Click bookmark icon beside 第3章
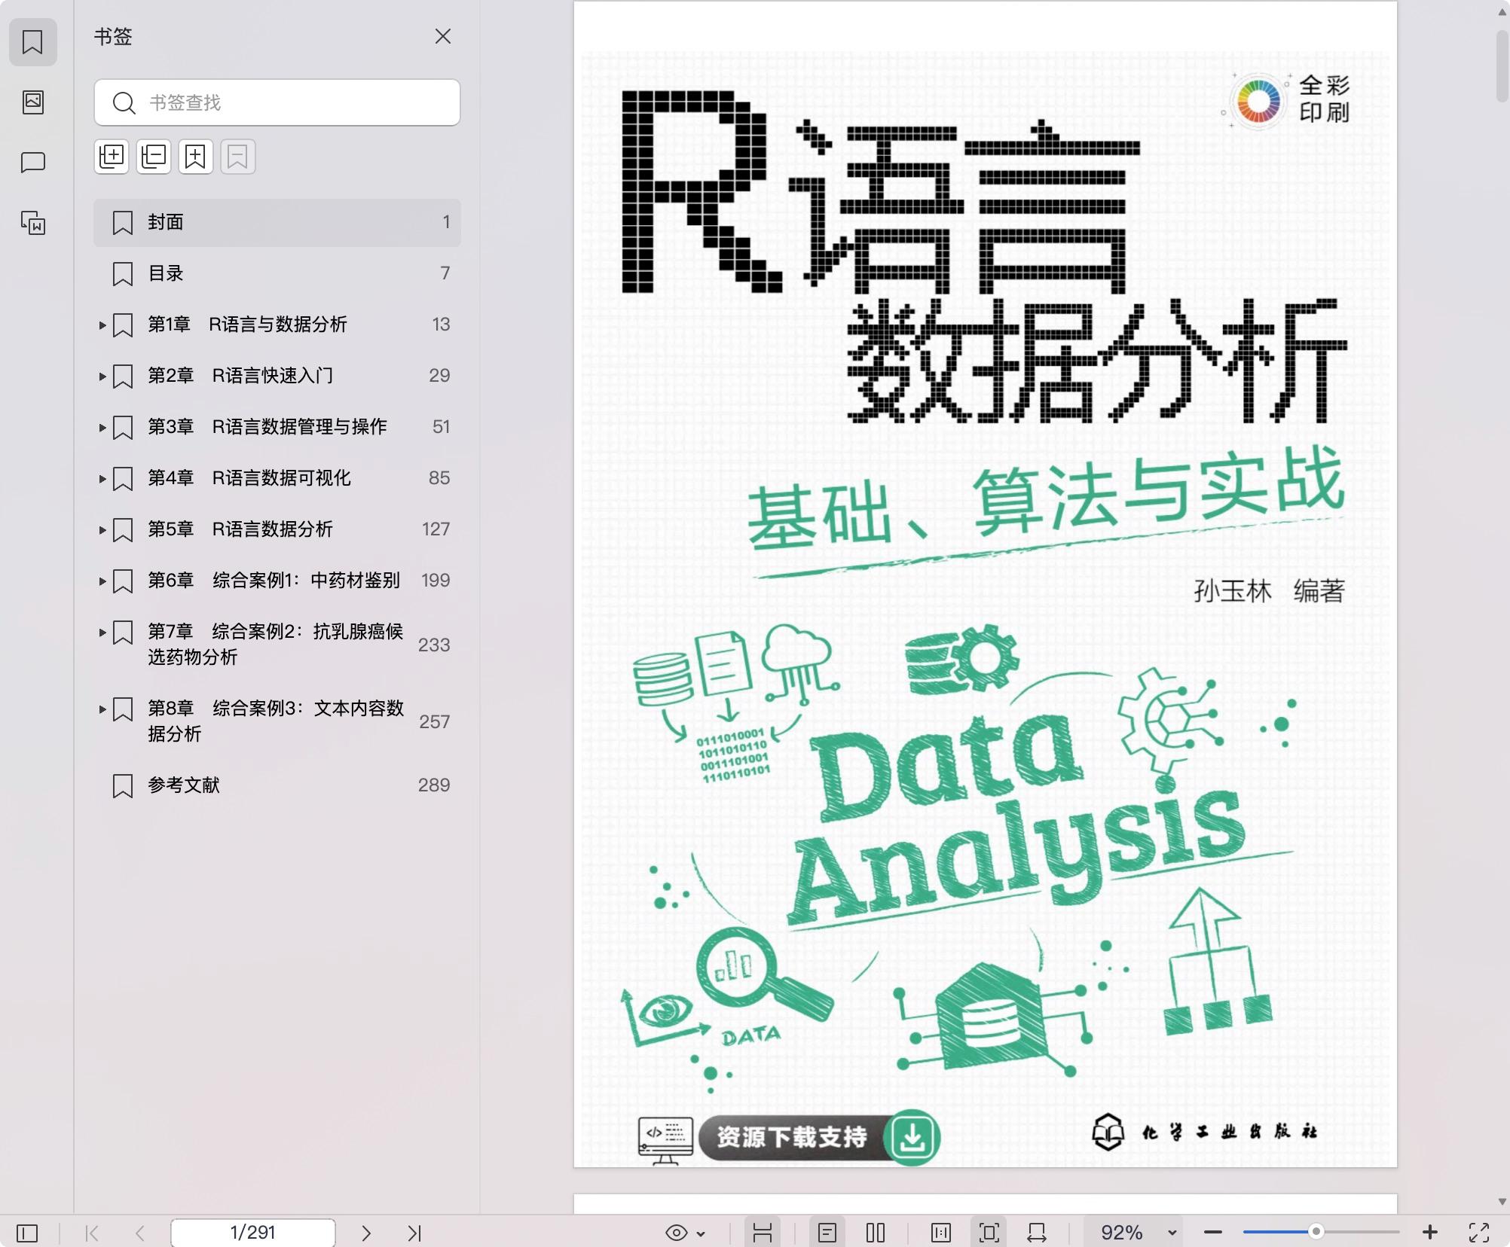The height and width of the screenshot is (1247, 1510). point(123,428)
